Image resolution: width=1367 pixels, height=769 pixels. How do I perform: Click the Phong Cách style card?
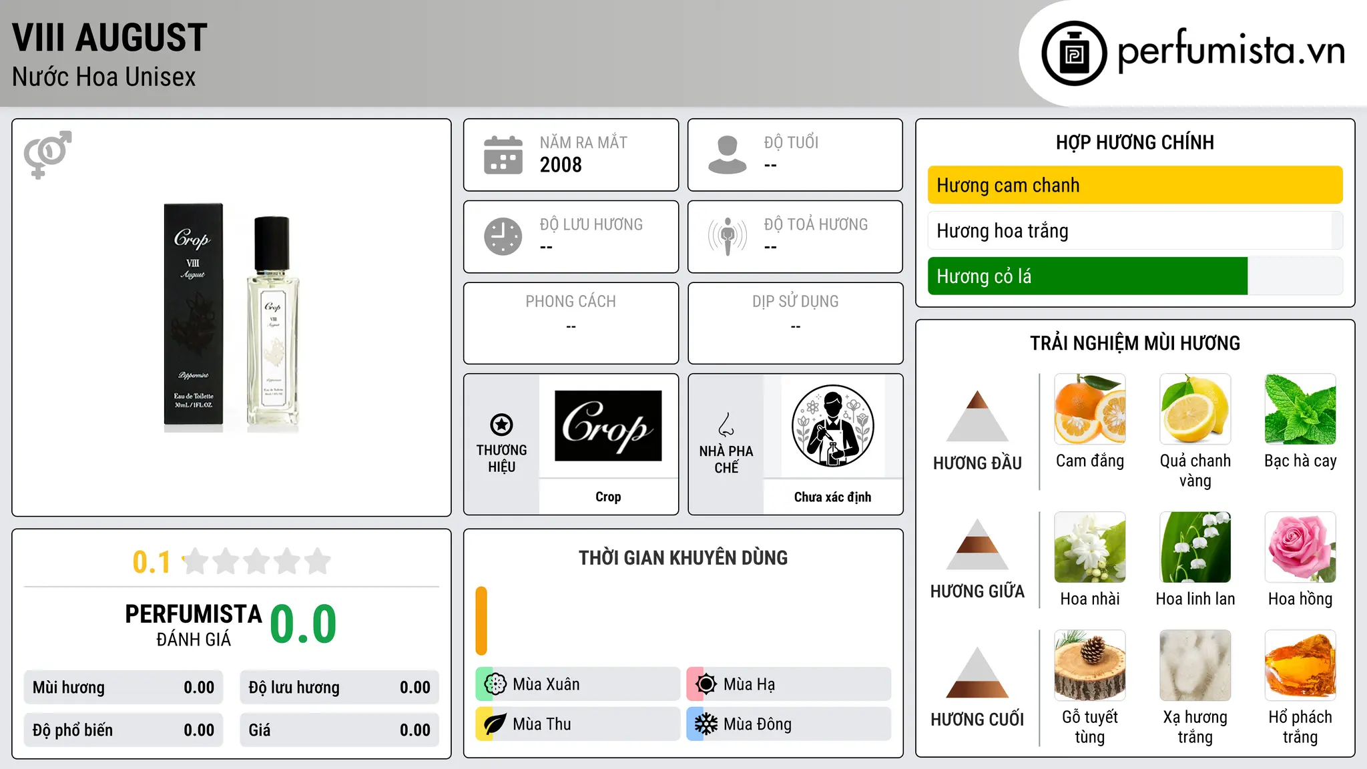pyautogui.click(x=571, y=323)
